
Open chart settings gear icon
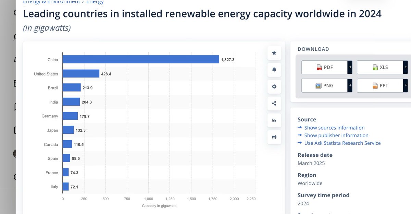(274, 86)
